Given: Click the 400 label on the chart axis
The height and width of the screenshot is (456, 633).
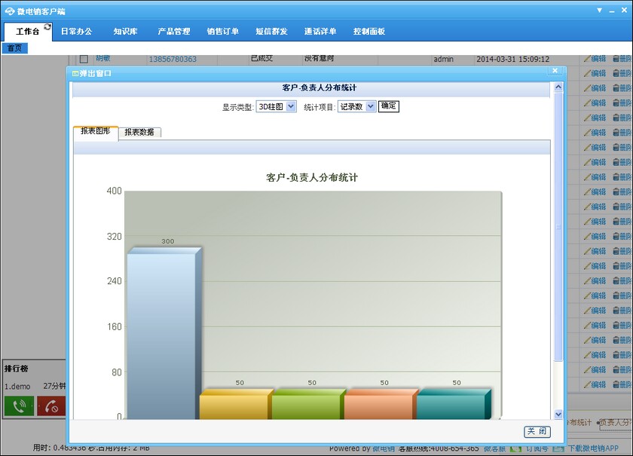Looking at the screenshot, I should [114, 191].
